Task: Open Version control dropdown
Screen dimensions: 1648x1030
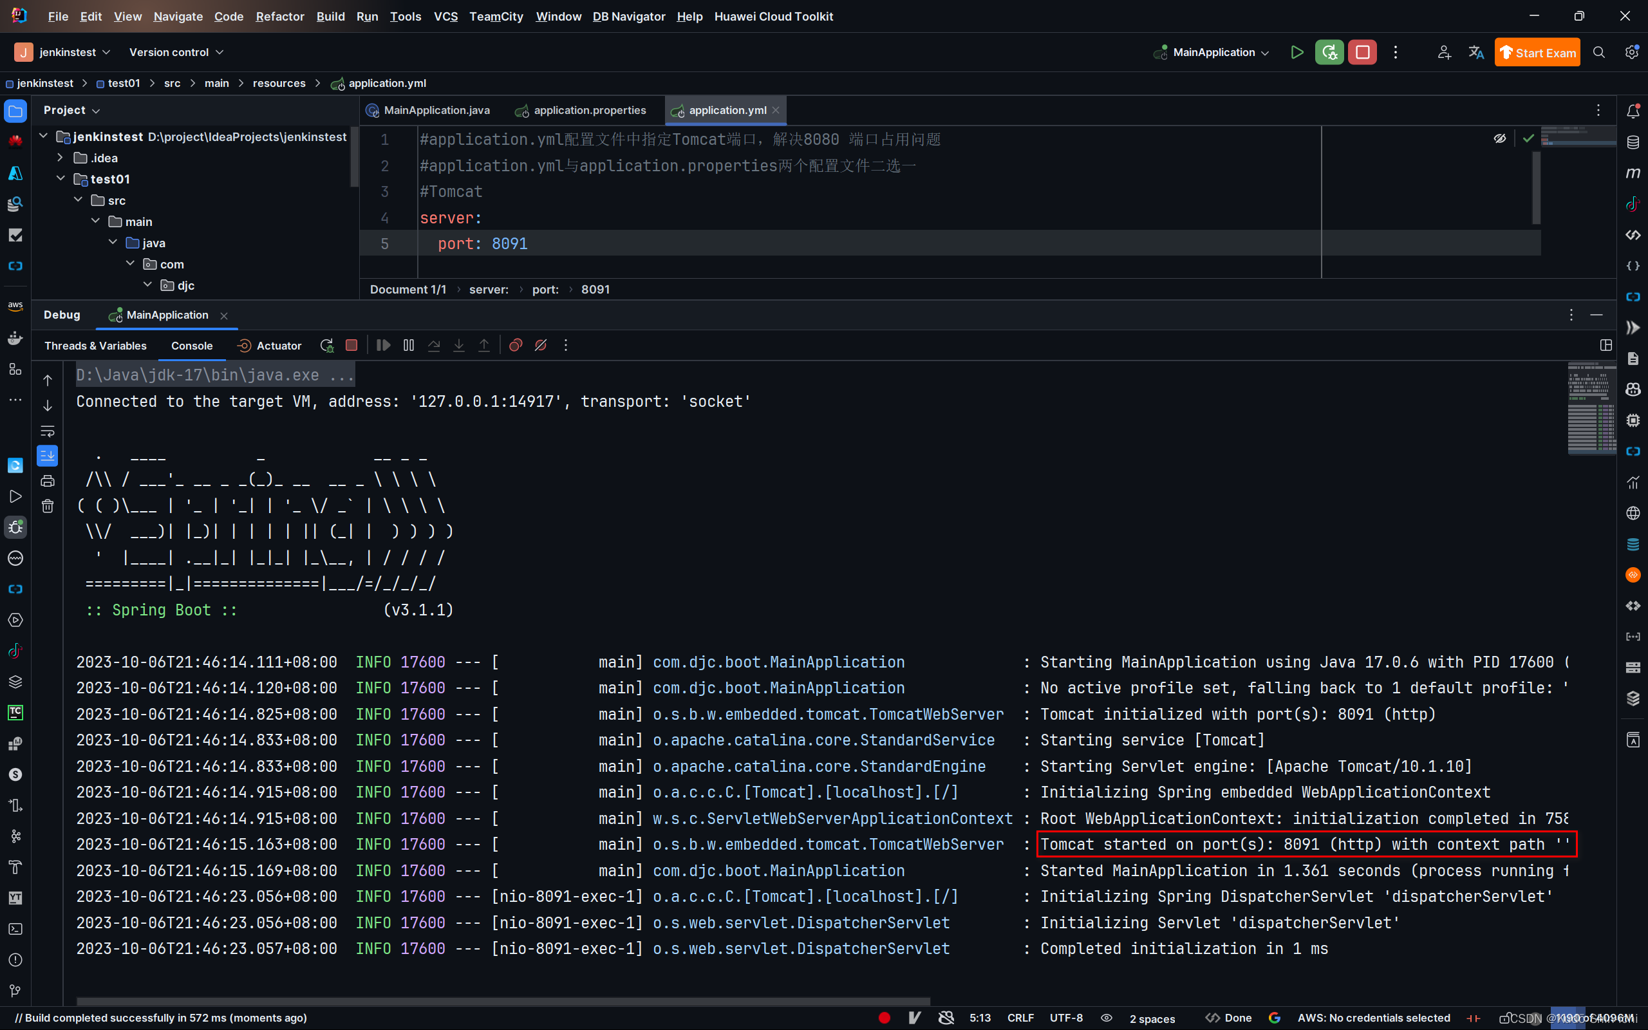Action: pos(176,52)
